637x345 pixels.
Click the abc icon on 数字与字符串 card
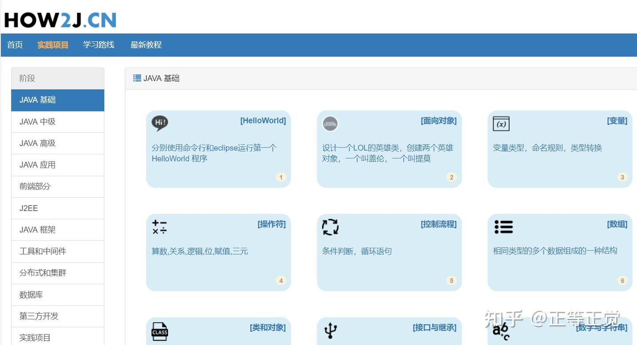502,331
